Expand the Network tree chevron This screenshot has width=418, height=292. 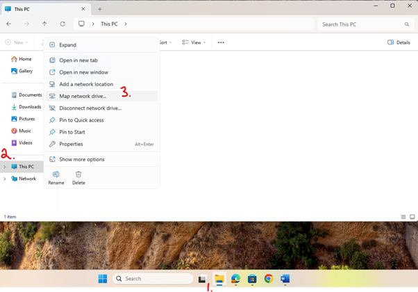point(5,179)
